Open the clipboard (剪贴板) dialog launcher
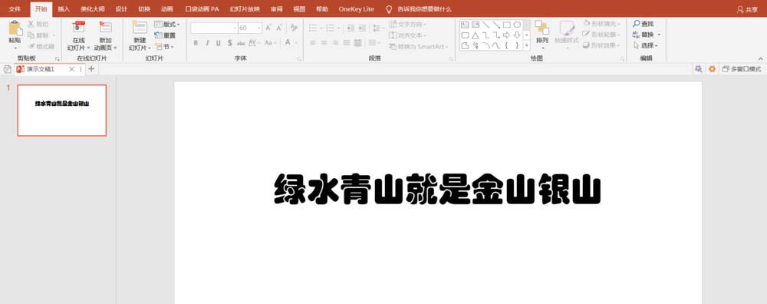 click(x=58, y=59)
